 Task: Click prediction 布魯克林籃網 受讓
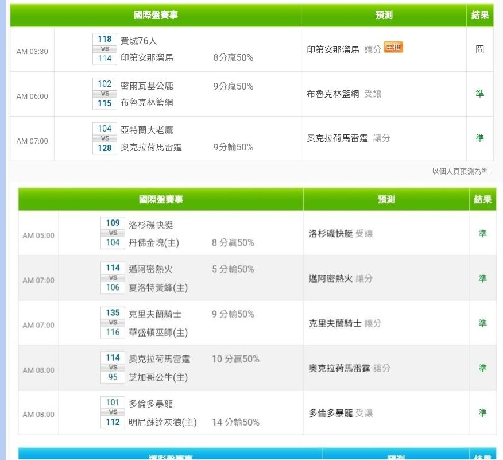[x=344, y=94]
